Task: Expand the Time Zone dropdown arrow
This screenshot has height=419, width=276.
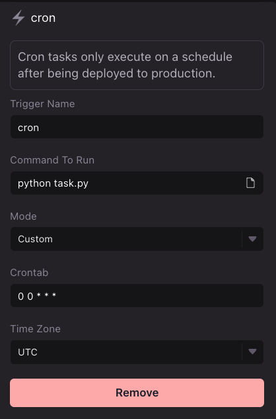Action: tap(252, 351)
